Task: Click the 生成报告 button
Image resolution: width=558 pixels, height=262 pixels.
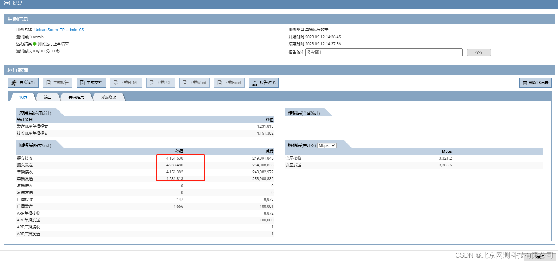Action: click(x=58, y=83)
